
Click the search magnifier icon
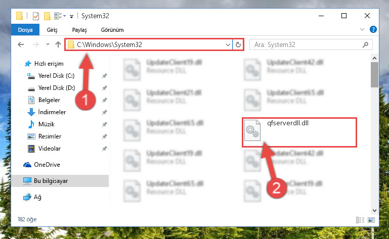(x=365, y=44)
